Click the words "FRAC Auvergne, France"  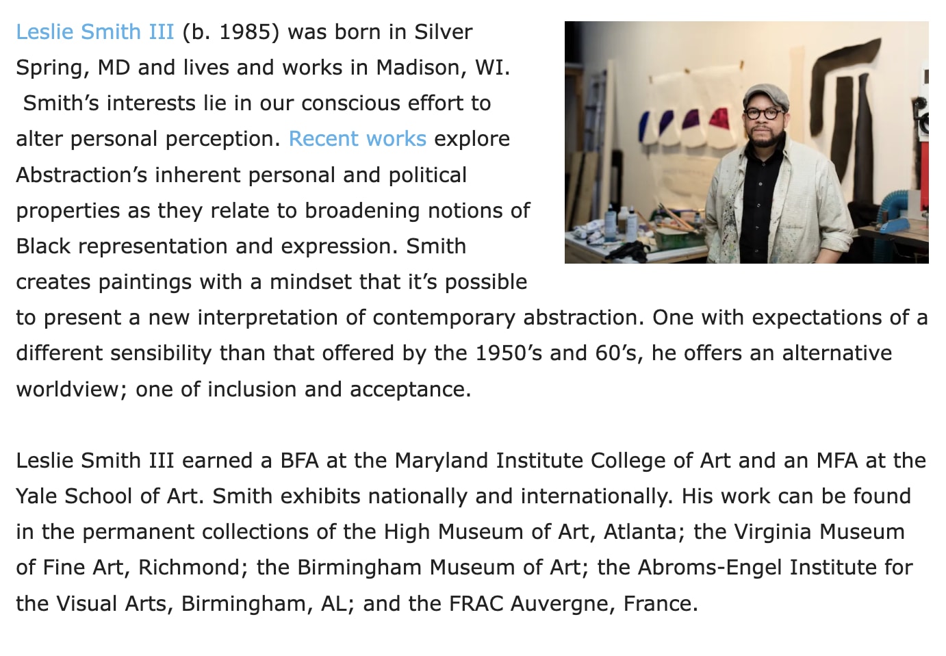[x=572, y=604]
